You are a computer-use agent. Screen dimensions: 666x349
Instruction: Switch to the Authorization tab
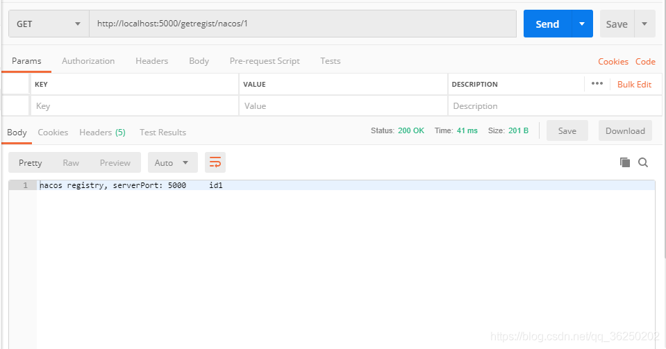click(x=88, y=61)
